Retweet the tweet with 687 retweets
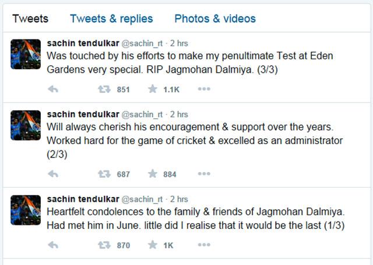 tap(104, 174)
